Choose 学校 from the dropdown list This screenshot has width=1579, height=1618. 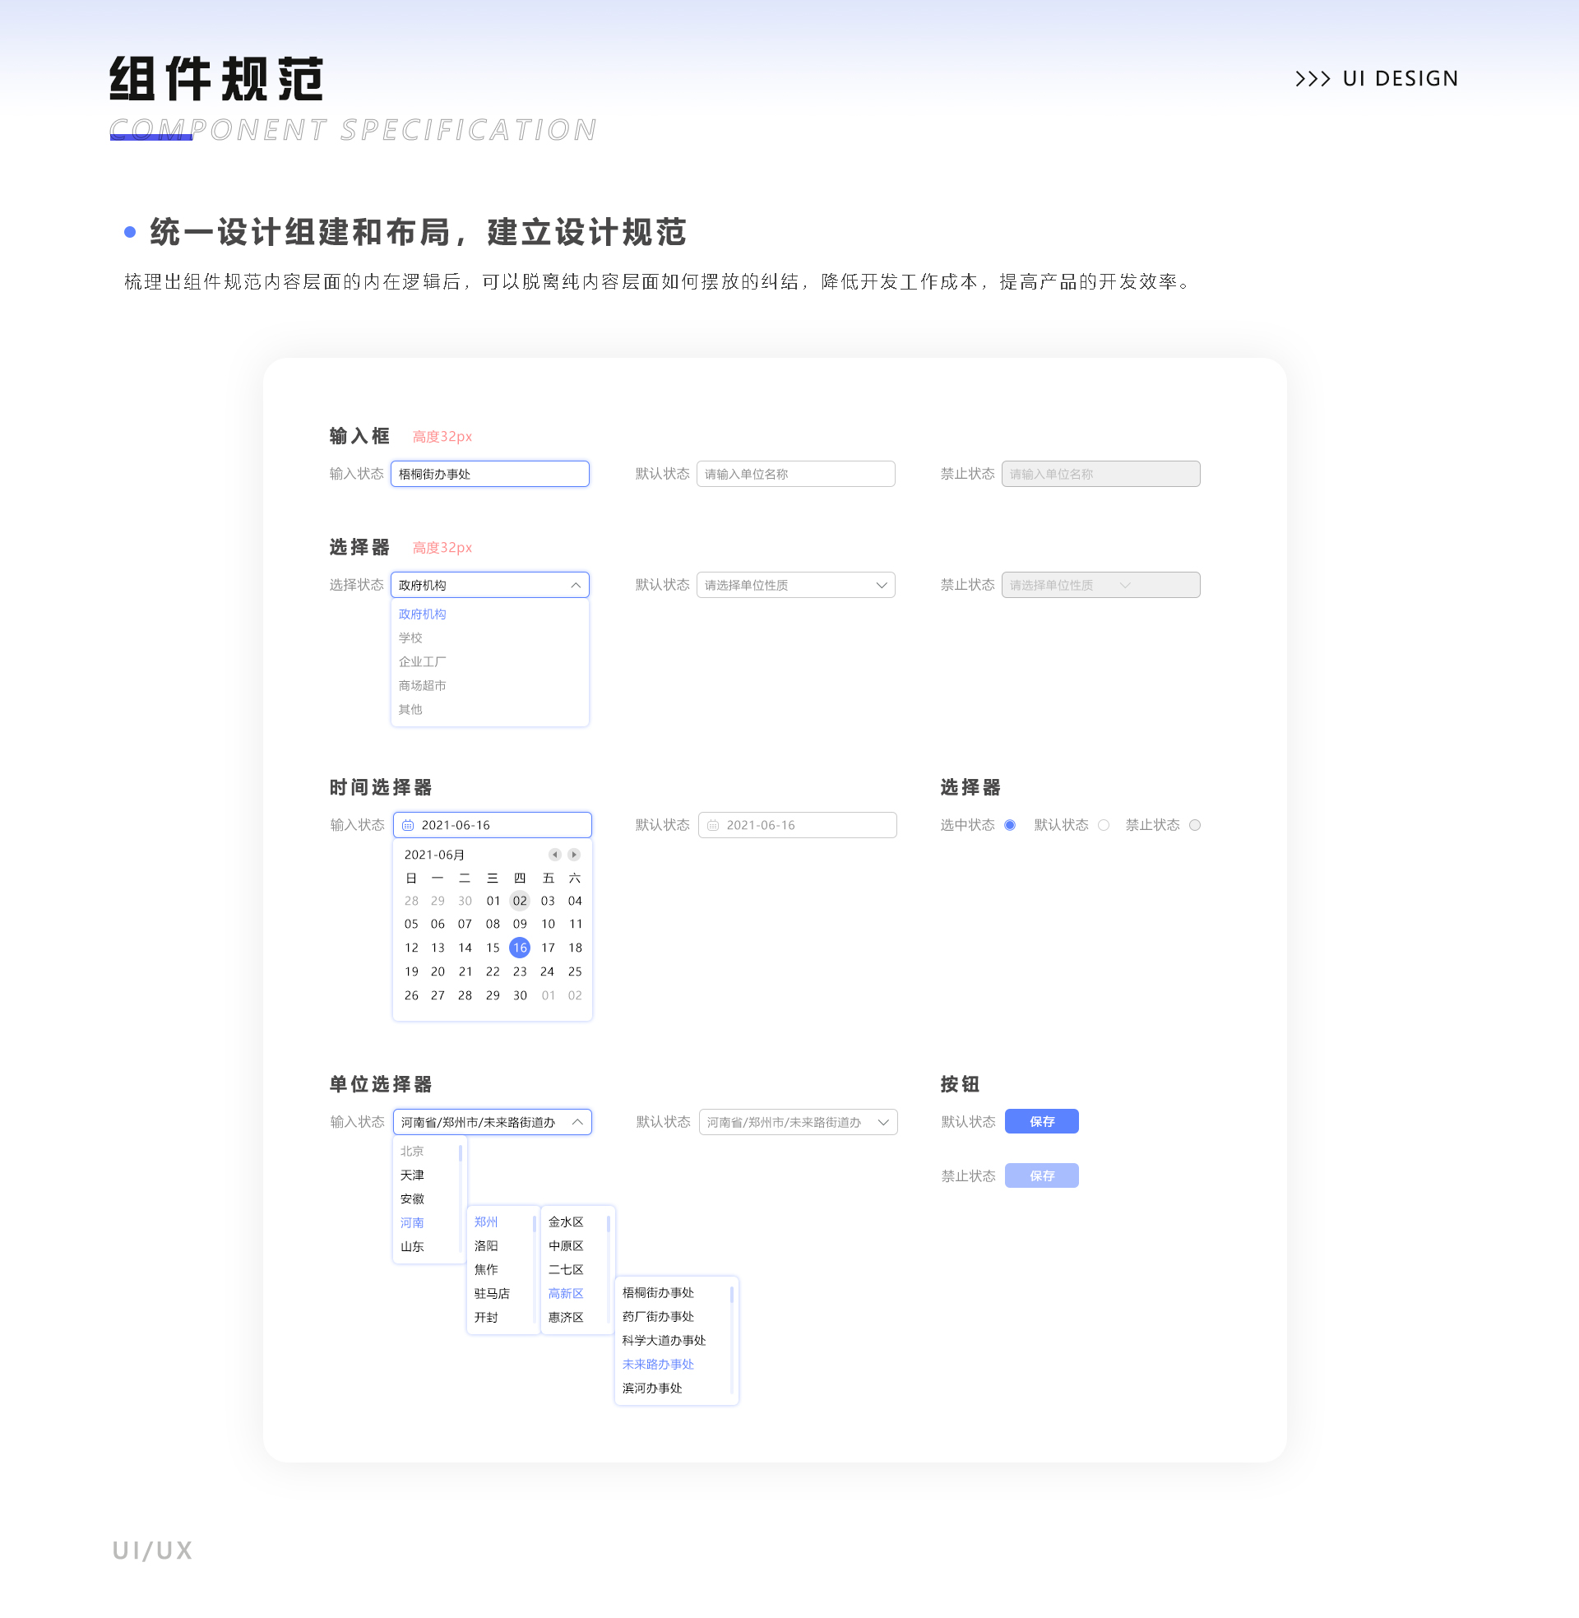(x=410, y=637)
